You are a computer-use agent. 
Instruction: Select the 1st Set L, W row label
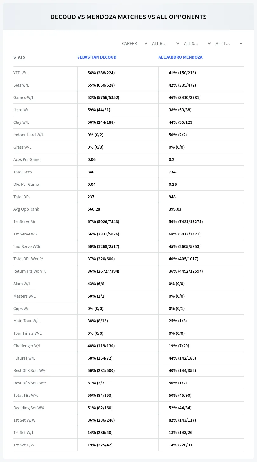[x=24, y=445]
